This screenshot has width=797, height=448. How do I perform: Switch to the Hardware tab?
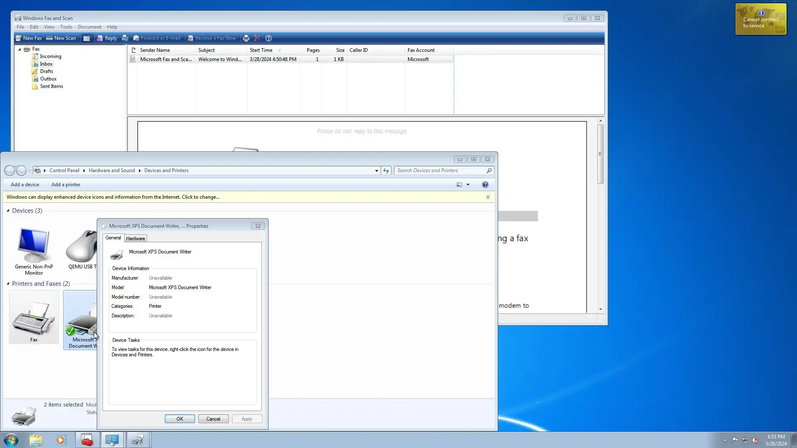pyautogui.click(x=135, y=239)
